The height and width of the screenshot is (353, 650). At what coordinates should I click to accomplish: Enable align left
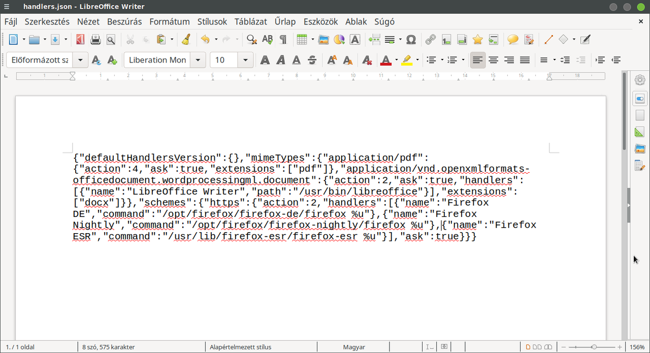coord(478,60)
